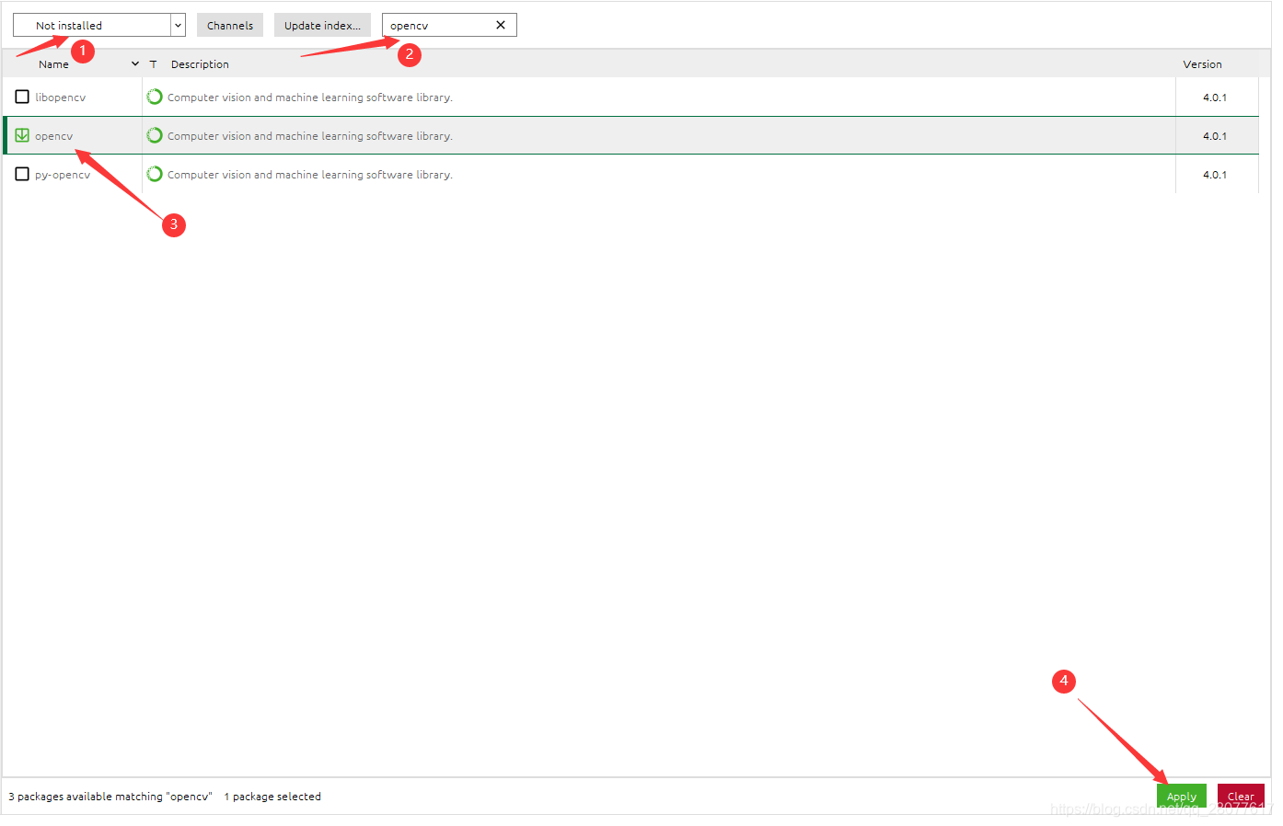Viewport: 1283px width, 826px height.
Task: Click the Description column header
Action: [x=200, y=64]
